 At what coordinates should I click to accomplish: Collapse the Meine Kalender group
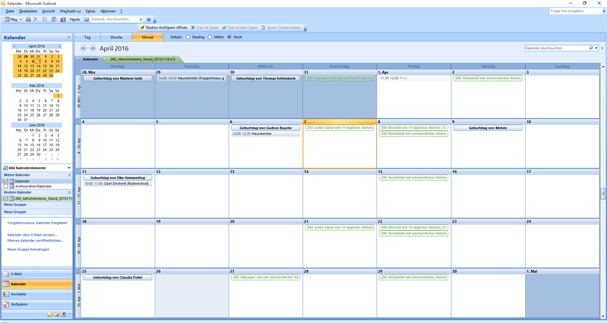tap(70, 175)
